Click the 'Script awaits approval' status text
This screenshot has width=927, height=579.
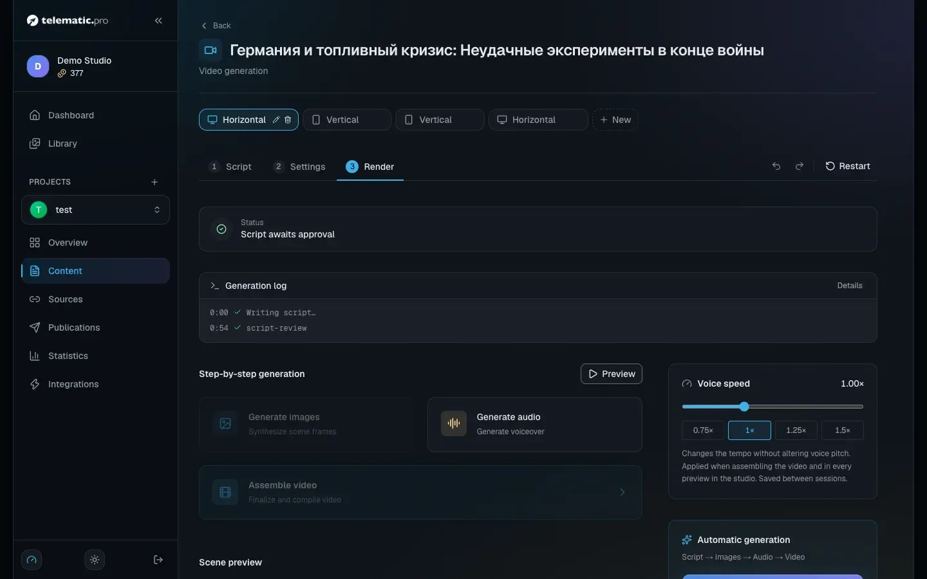coord(288,234)
